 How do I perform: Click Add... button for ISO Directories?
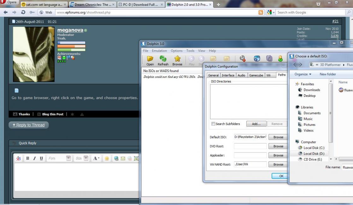(256, 124)
